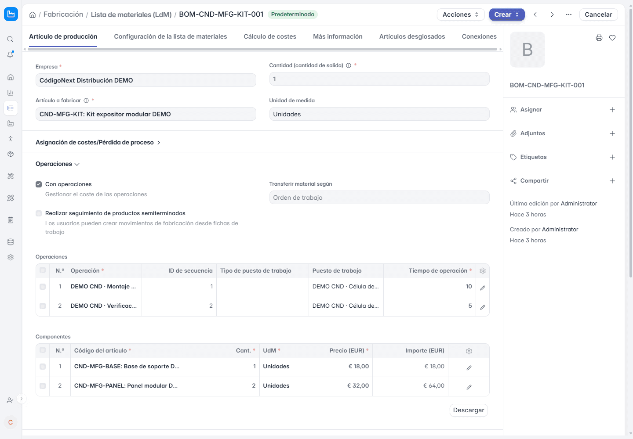Toggle Realizar seguimiento de productos semiterminados checkbox
The image size is (633, 439).
pyautogui.click(x=39, y=213)
